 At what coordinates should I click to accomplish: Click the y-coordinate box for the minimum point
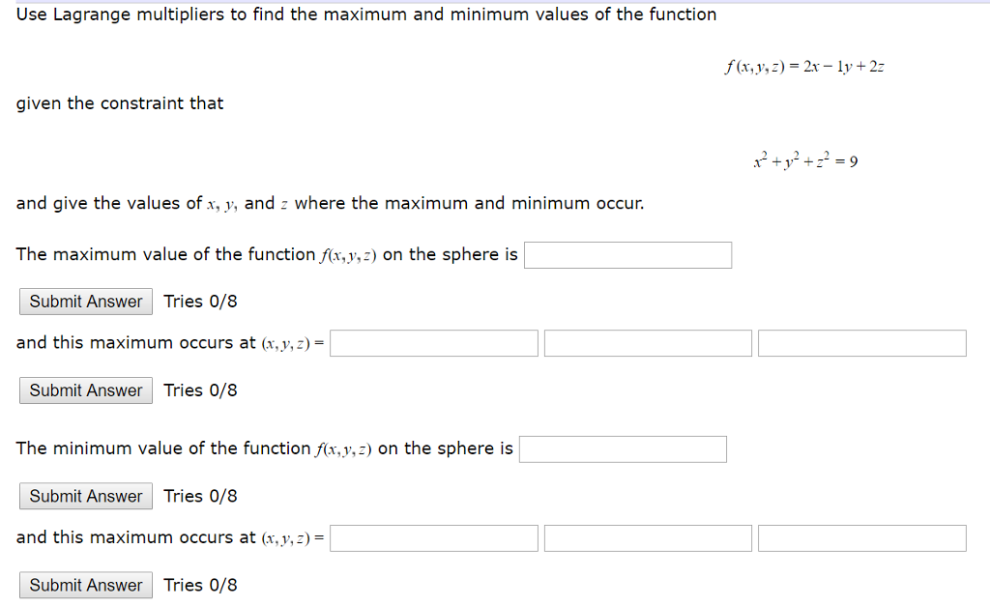648,537
